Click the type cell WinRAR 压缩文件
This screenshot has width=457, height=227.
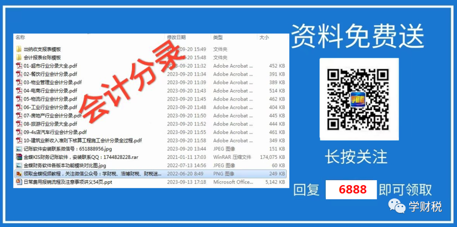coord(232,157)
